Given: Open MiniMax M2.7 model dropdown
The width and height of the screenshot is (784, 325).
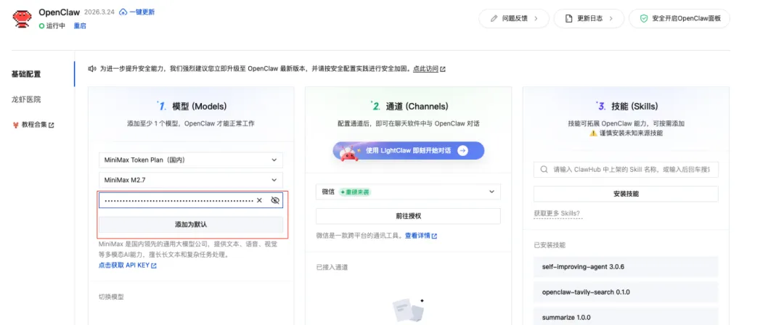Looking at the screenshot, I should point(191,180).
